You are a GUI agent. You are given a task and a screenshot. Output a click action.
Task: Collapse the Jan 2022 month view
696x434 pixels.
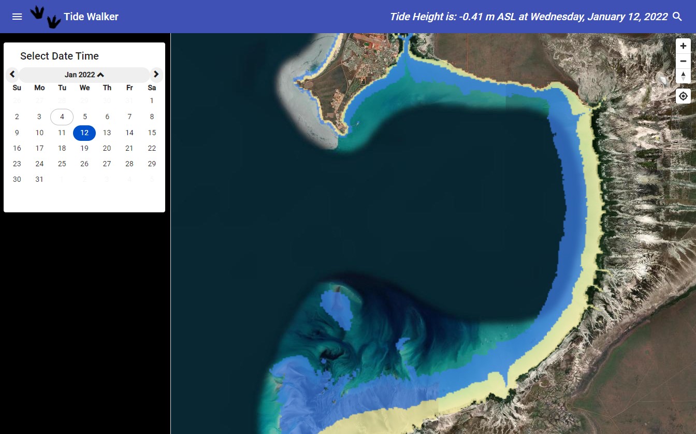pyautogui.click(x=100, y=75)
